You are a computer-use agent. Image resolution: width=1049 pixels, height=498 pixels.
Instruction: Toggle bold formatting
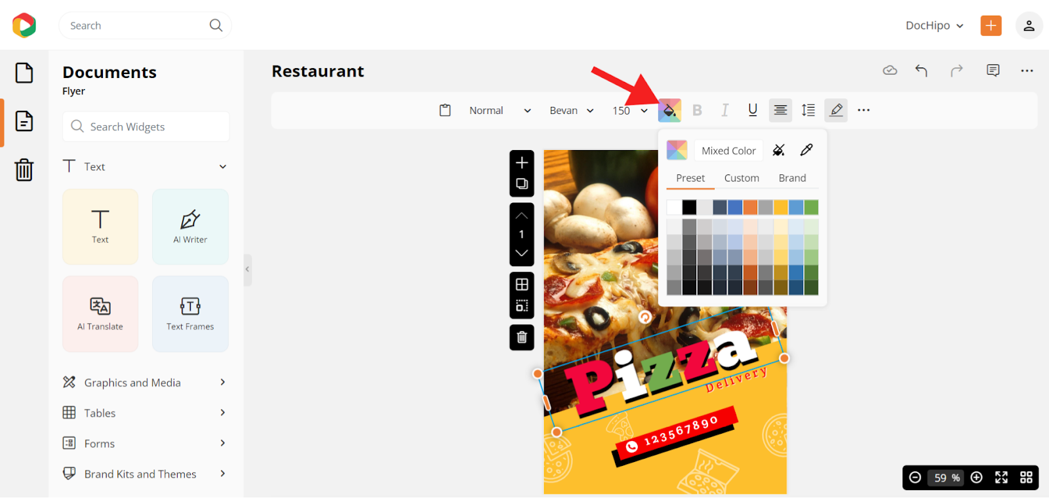(697, 110)
